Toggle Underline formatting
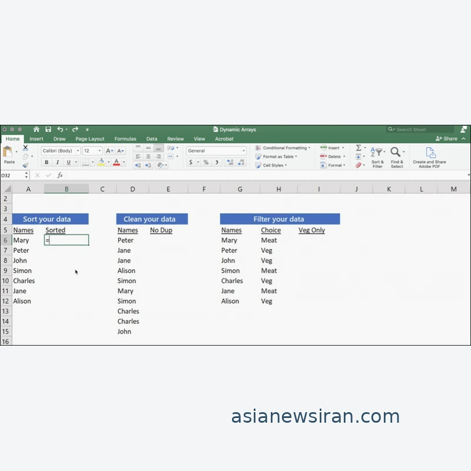 (x=68, y=162)
